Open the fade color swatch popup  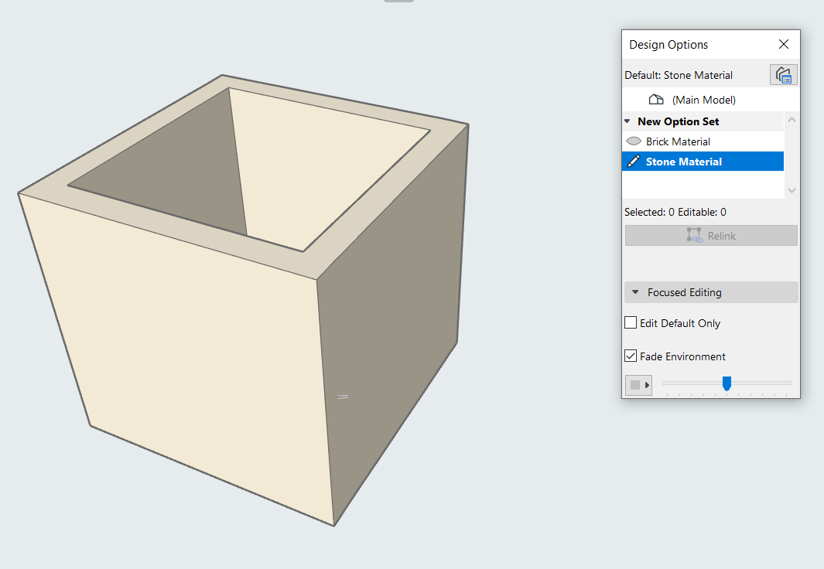[638, 385]
